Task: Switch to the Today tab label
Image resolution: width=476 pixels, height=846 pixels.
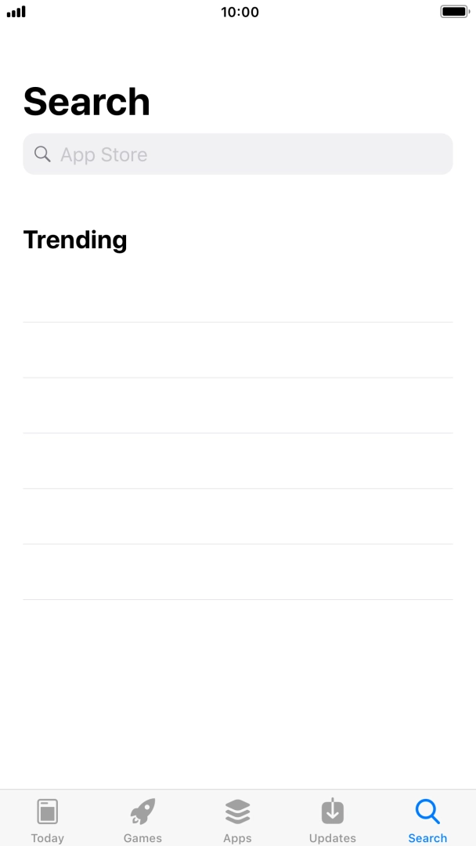Action: click(48, 838)
